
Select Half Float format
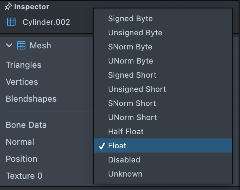pyautogui.click(x=126, y=131)
